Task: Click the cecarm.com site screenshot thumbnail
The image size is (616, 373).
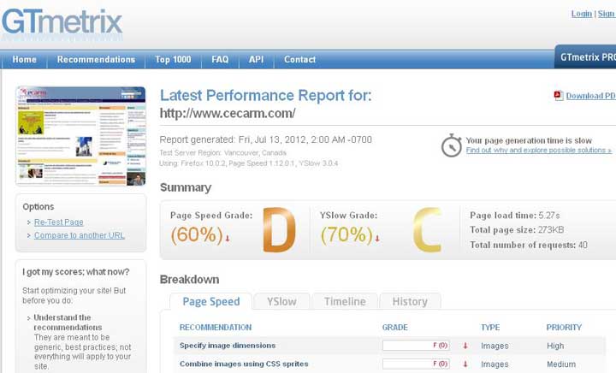Action: tap(80, 135)
